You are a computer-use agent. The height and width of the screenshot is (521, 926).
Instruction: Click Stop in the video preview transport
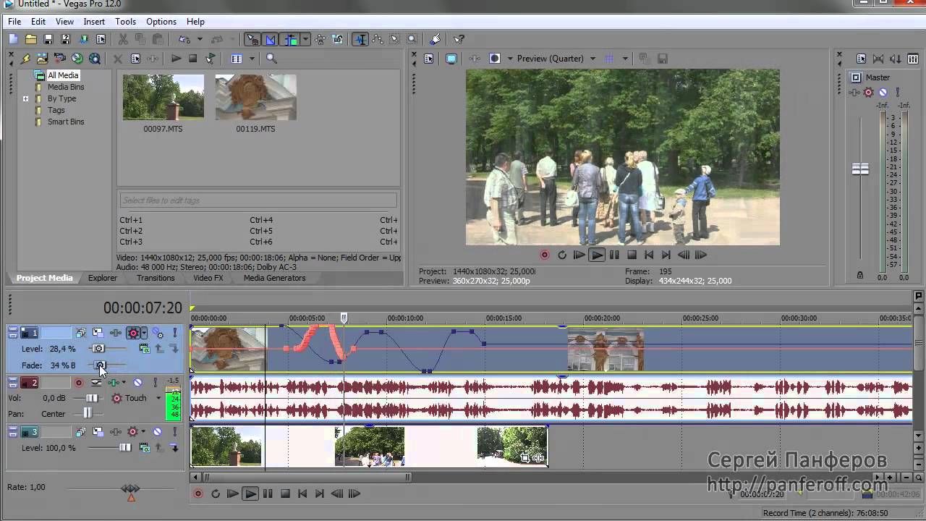click(x=632, y=255)
